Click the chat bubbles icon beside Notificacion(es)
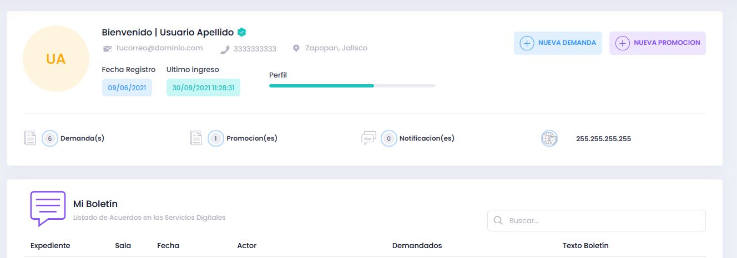The height and width of the screenshot is (258, 737). pos(368,138)
